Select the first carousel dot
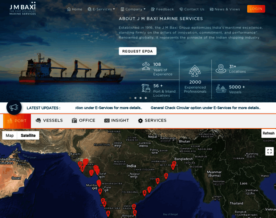This screenshot has height=218, width=276. coord(130,98)
